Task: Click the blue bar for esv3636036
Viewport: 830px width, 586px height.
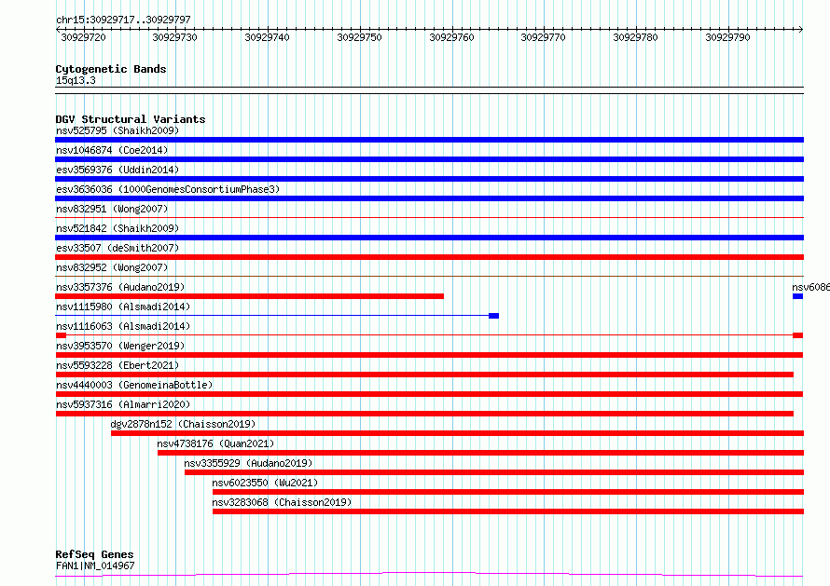Action: pyautogui.click(x=429, y=198)
